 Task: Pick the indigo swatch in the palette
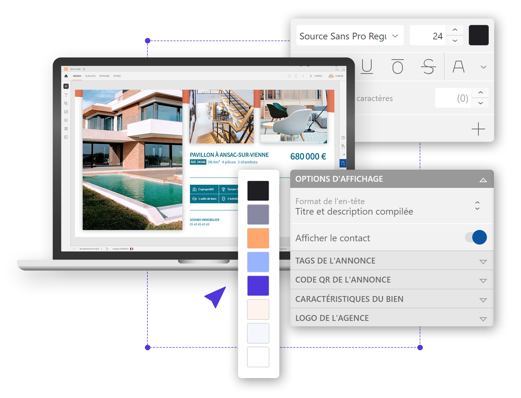(258, 285)
